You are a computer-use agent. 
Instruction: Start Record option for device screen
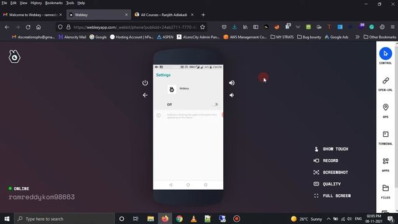coord(326,161)
